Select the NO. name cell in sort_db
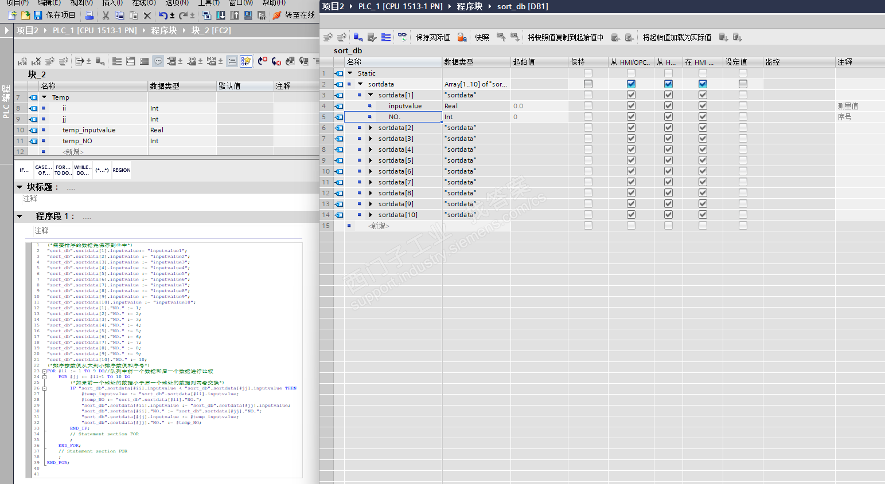 point(394,117)
